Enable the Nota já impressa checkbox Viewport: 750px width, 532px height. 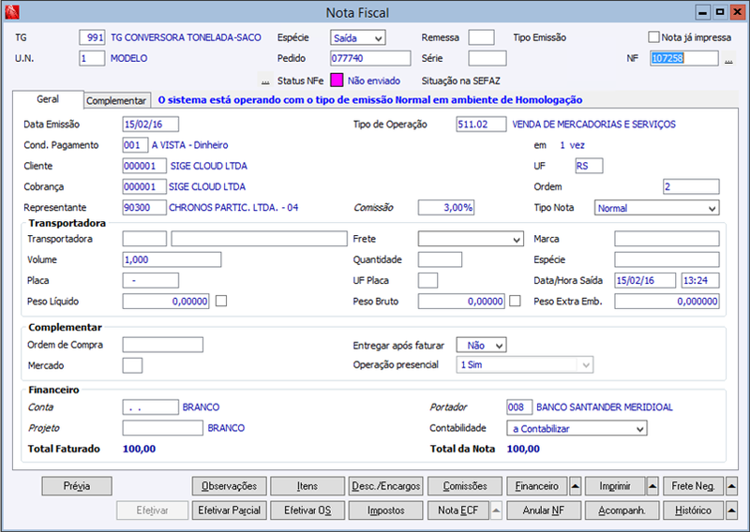[653, 37]
